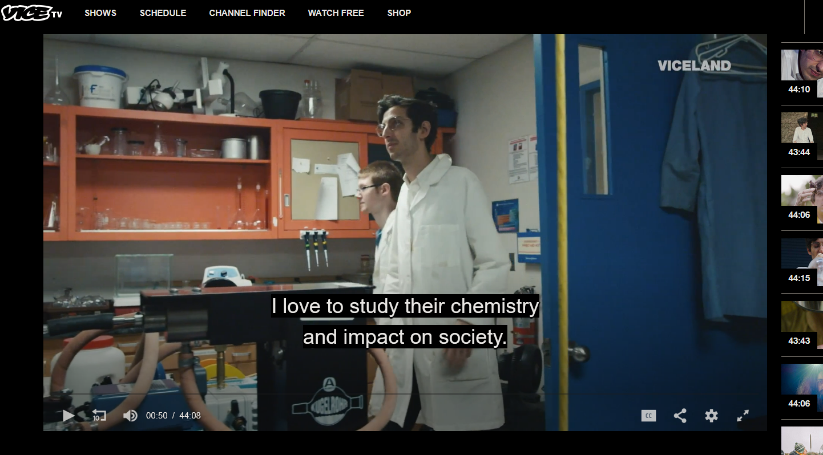Open the sidebar video lasting 44:10
823x455 pixels.
click(x=802, y=74)
